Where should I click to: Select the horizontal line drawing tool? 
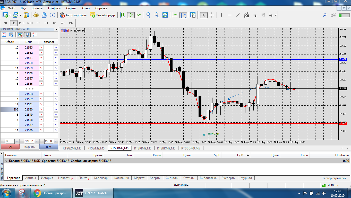point(230,15)
